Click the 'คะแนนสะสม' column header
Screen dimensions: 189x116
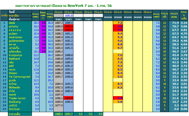174,15
